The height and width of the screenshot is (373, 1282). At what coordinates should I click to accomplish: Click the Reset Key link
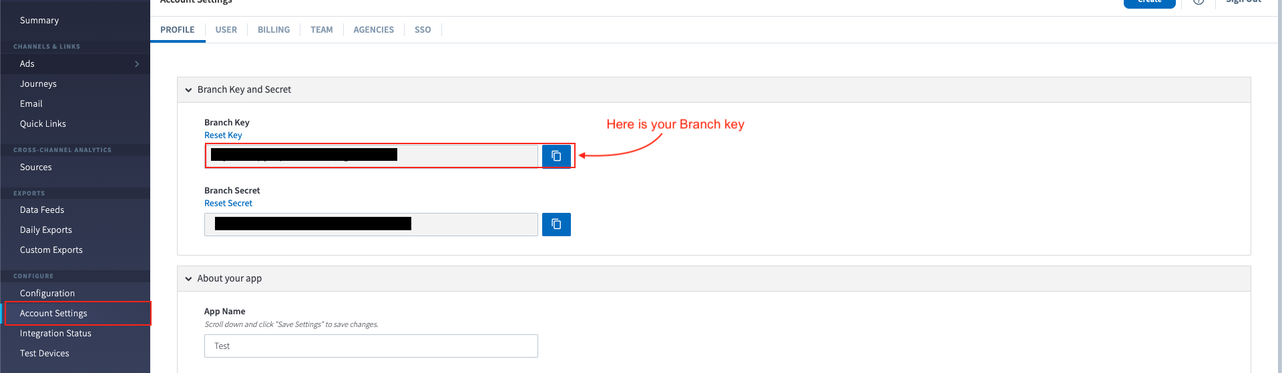pos(223,135)
